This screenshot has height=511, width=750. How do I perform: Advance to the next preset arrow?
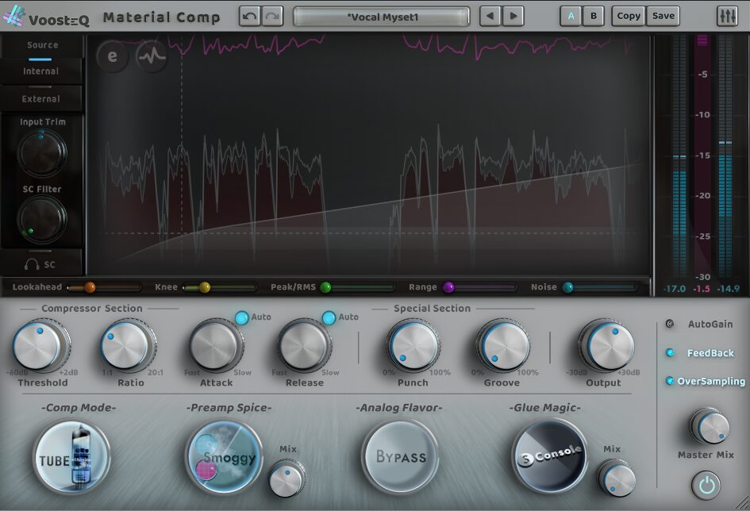(513, 16)
